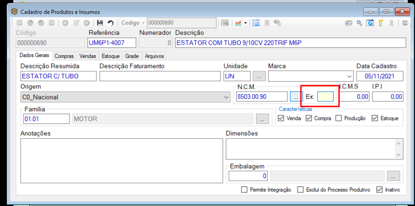Click the Ex input field
This screenshot has height=206, width=415.
[x=325, y=97]
